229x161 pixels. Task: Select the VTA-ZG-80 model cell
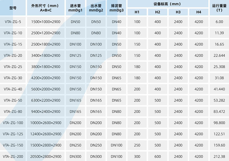click(13, 112)
